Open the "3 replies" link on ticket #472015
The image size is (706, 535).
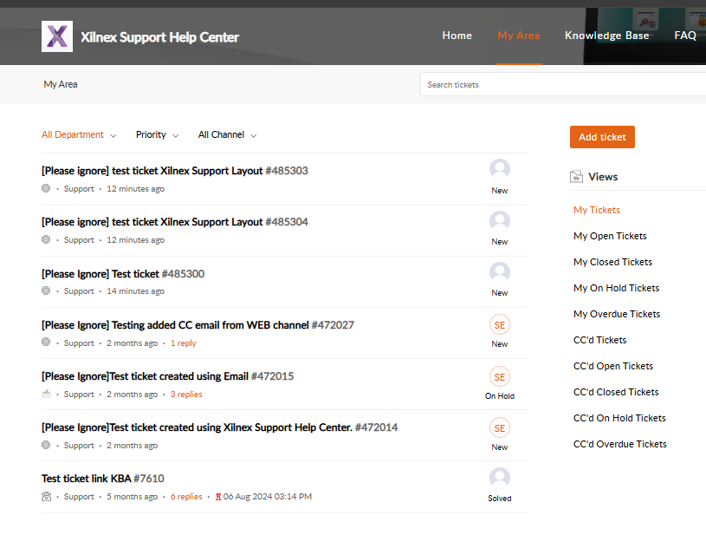186,395
